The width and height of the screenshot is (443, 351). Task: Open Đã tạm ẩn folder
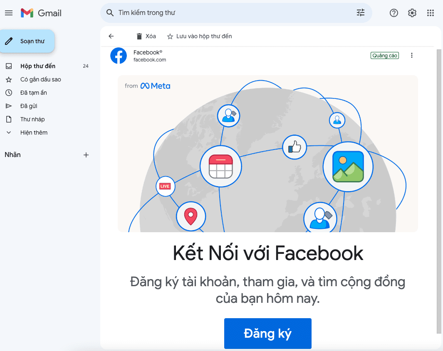pyautogui.click(x=34, y=93)
